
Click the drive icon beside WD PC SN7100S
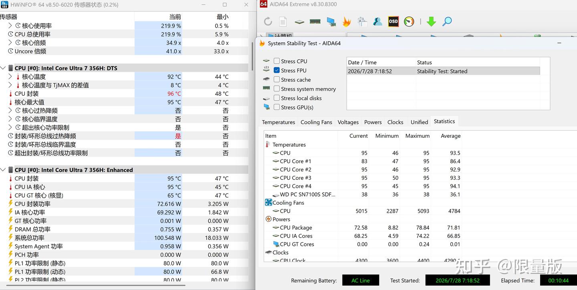pyautogui.click(x=276, y=195)
